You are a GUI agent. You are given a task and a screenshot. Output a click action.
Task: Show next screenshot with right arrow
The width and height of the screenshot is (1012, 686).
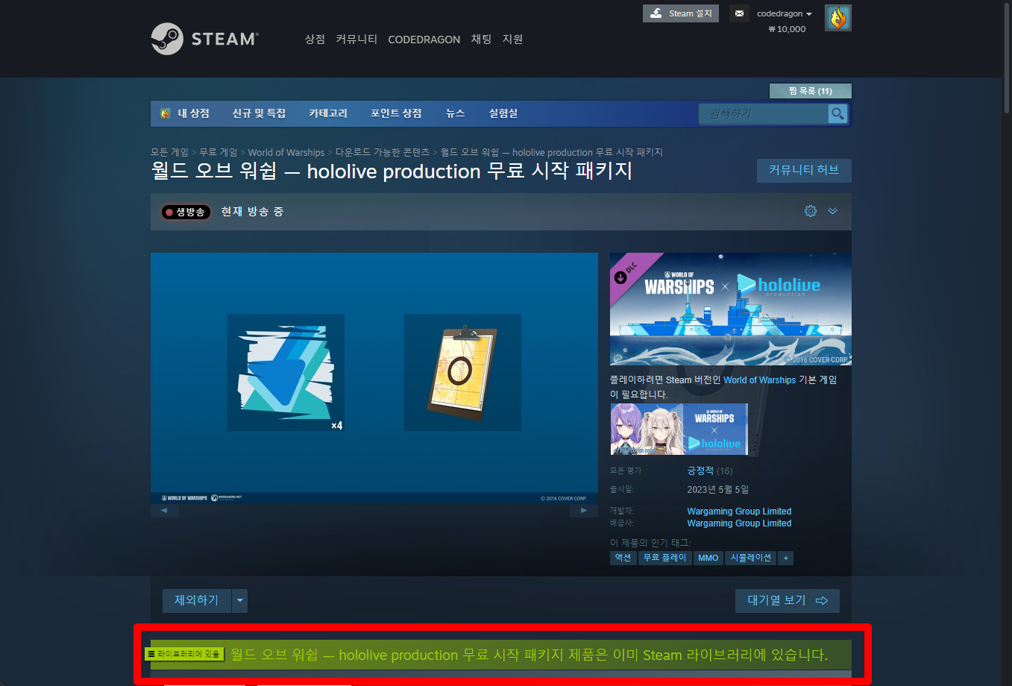tap(584, 510)
